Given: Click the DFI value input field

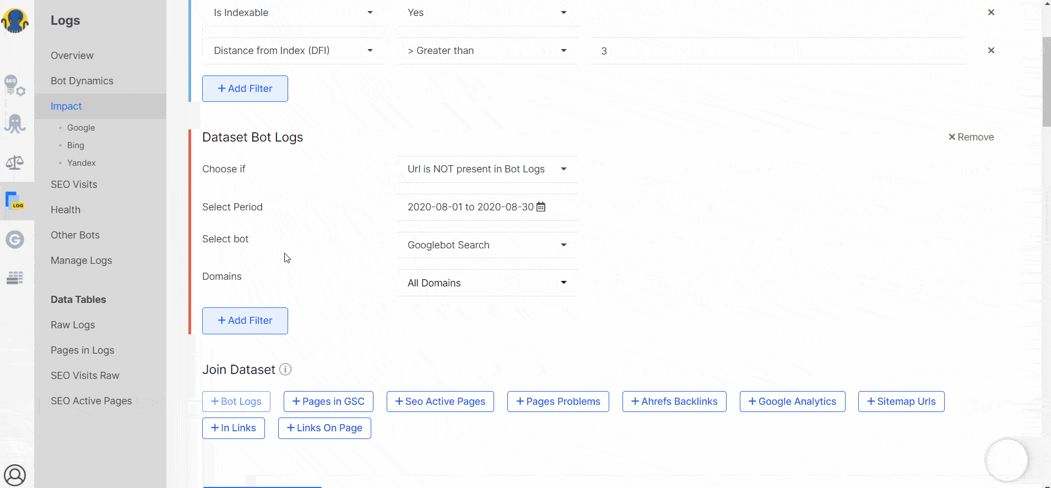Looking at the screenshot, I should click(778, 51).
